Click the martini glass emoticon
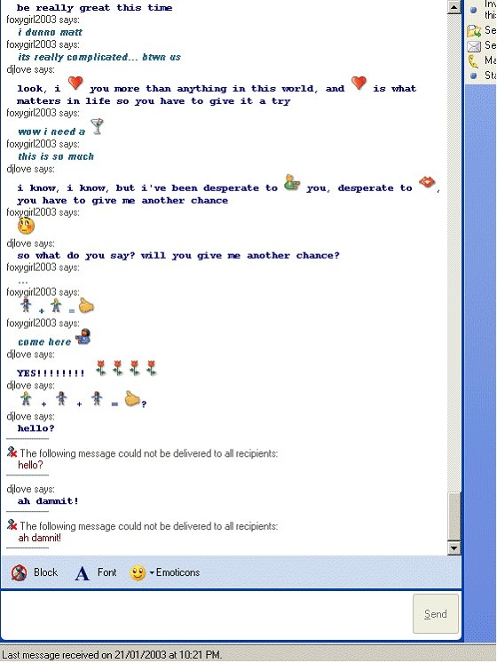497x663 pixels. pyautogui.click(x=98, y=126)
